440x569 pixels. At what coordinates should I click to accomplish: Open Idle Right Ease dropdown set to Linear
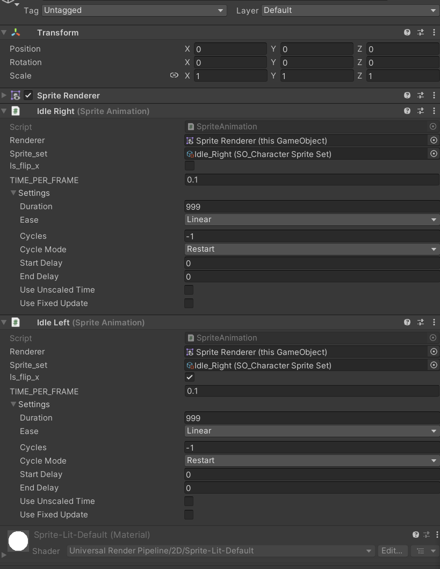click(312, 219)
